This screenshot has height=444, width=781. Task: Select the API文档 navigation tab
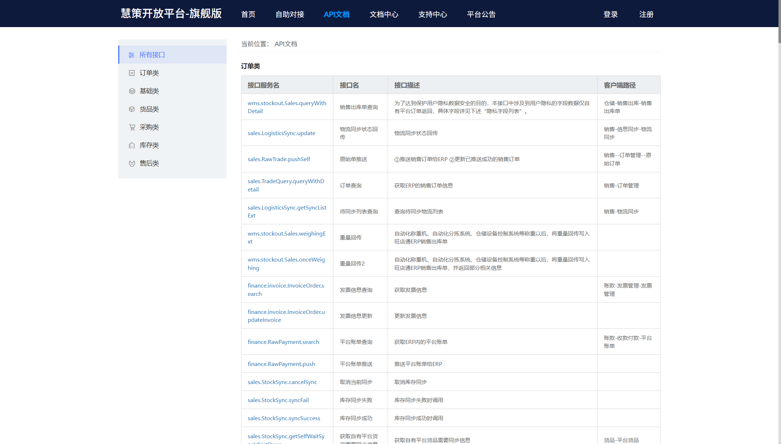336,14
